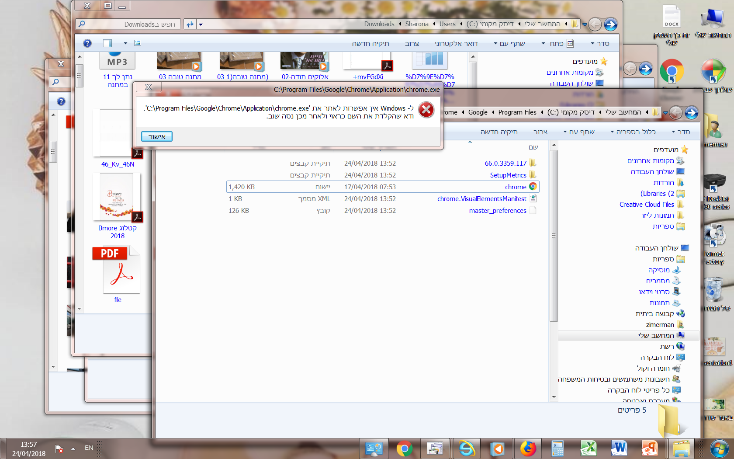The height and width of the screenshot is (459, 734).
Task: Open מקומות אחרונים in Chrome folder sidebar
Action: pos(655,160)
